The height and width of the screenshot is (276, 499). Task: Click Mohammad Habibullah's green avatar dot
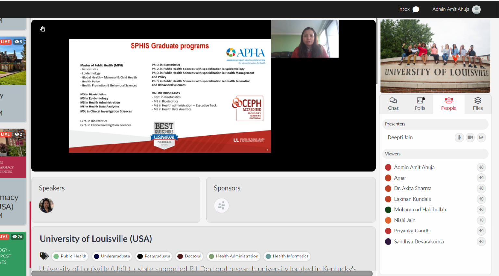pos(388,210)
